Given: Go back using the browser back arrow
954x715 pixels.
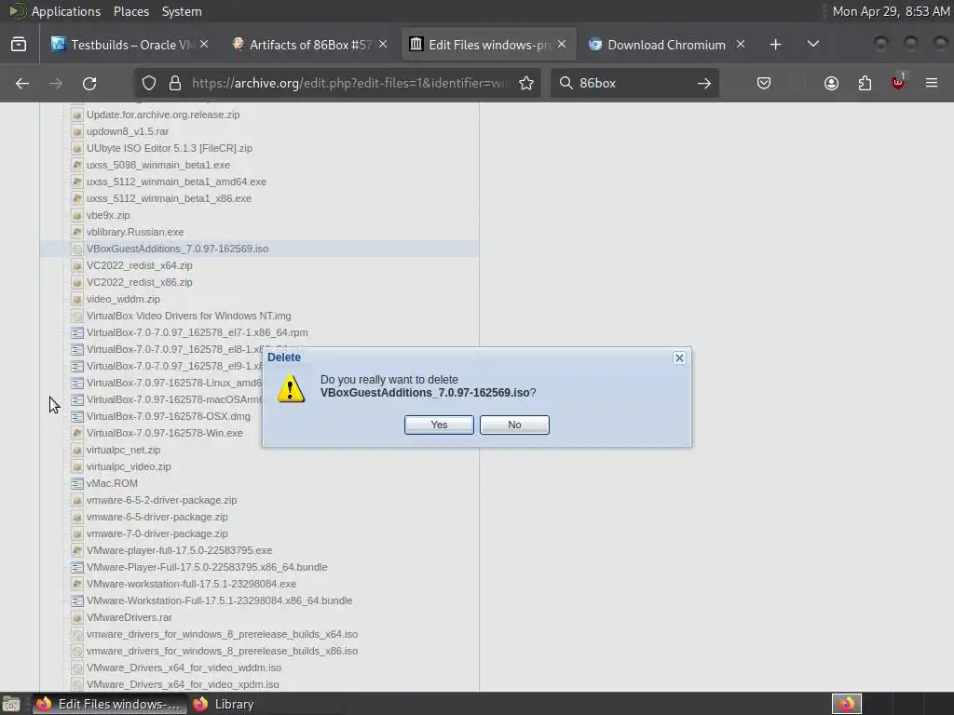Looking at the screenshot, I should (x=22, y=83).
